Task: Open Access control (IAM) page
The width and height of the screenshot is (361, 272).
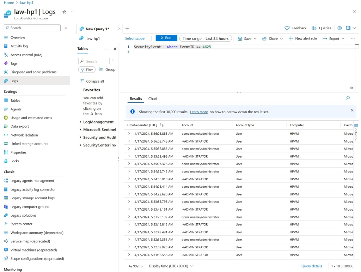Action: pyautogui.click(x=26, y=55)
